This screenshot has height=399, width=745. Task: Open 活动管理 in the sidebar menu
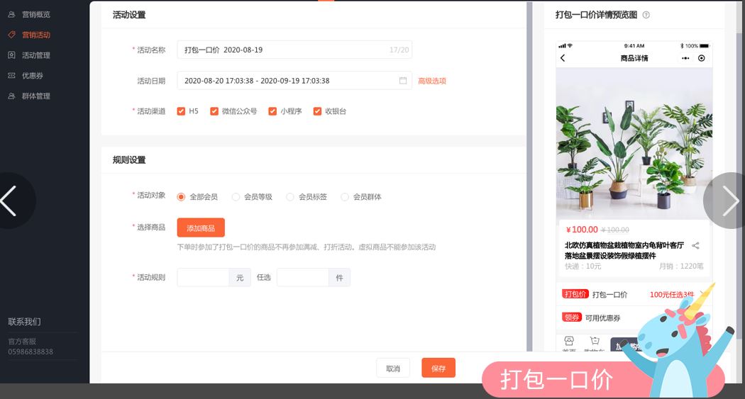35,55
